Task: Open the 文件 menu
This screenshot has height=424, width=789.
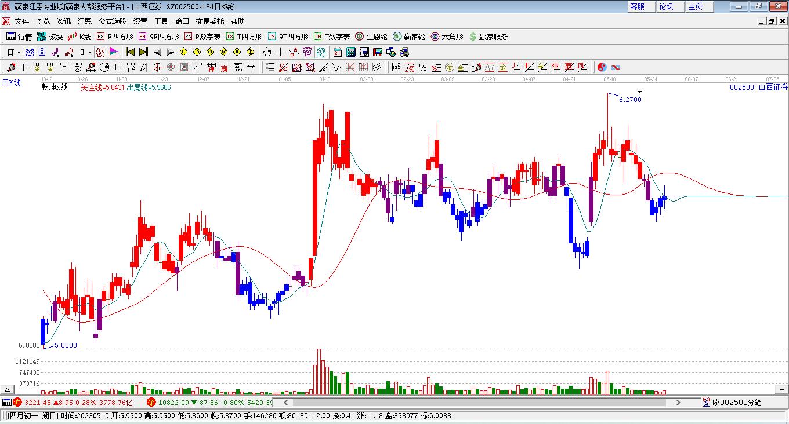Action: point(22,21)
